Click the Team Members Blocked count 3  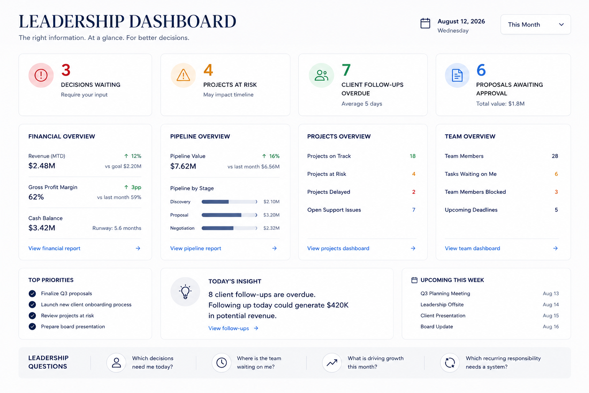pyautogui.click(x=556, y=192)
